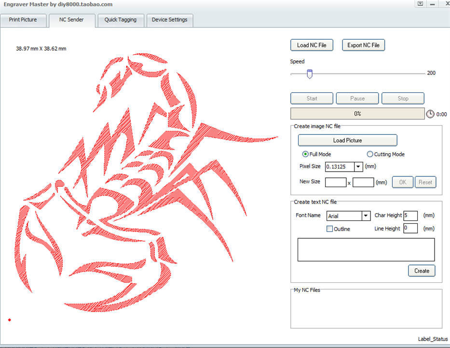Open the Font Name dropdown
This screenshot has height=348, width=450.
click(366, 216)
